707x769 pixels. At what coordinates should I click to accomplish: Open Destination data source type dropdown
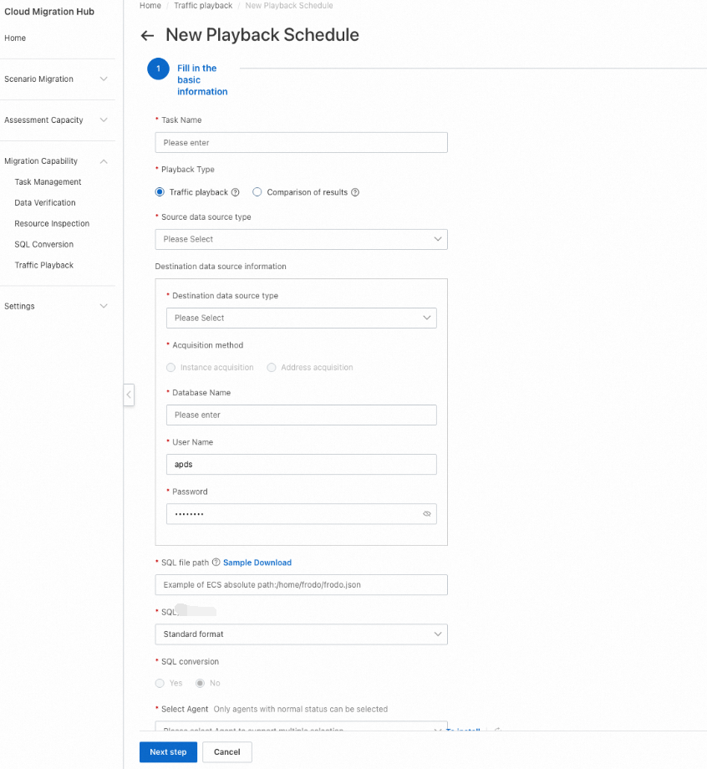(301, 318)
